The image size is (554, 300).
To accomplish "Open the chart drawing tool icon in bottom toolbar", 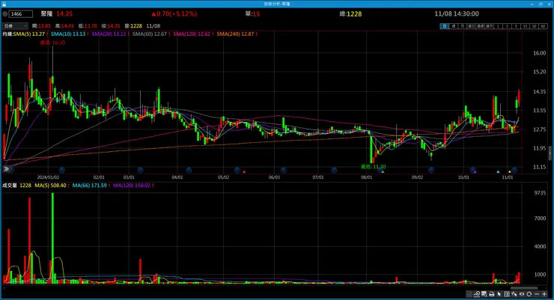I will pyautogui.click(x=477, y=294).
